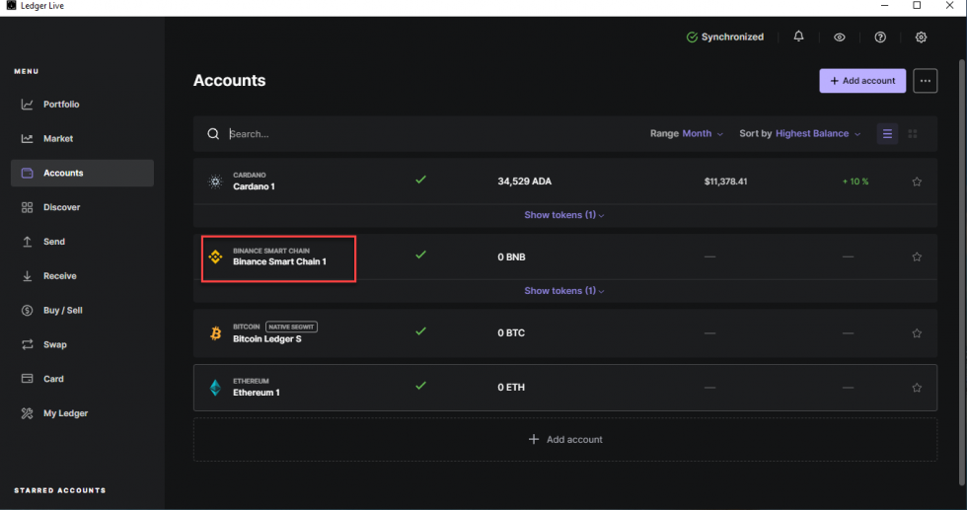The width and height of the screenshot is (967, 510).
Task: Click the purple Add account button
Action: (x=861, y=81)
